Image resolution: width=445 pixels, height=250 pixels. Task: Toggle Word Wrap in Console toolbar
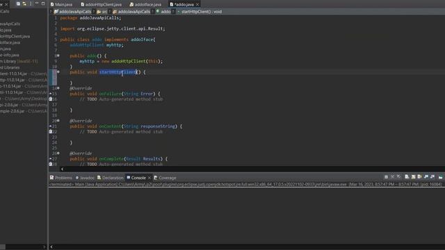(419, 177)
